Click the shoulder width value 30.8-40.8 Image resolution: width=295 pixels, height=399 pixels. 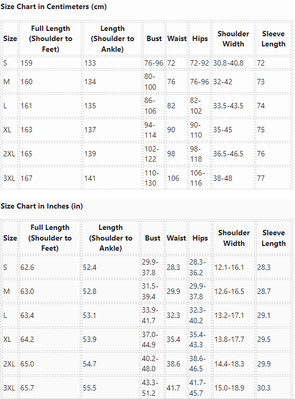point(228,63)
